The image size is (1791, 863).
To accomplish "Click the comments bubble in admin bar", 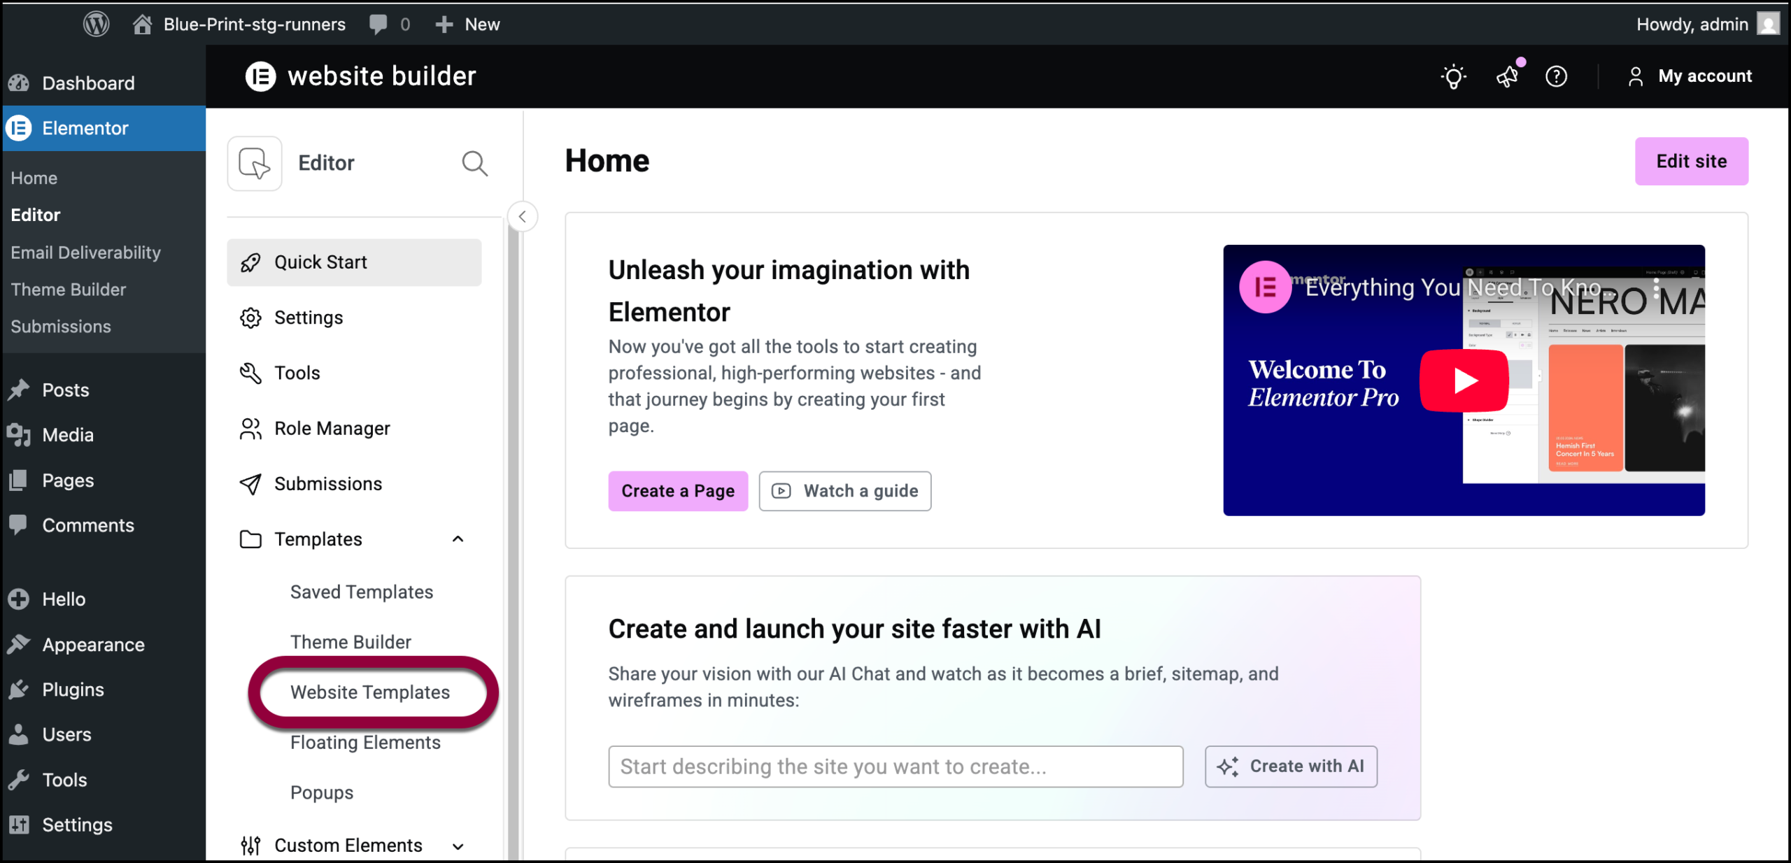I will coord(378,24).
